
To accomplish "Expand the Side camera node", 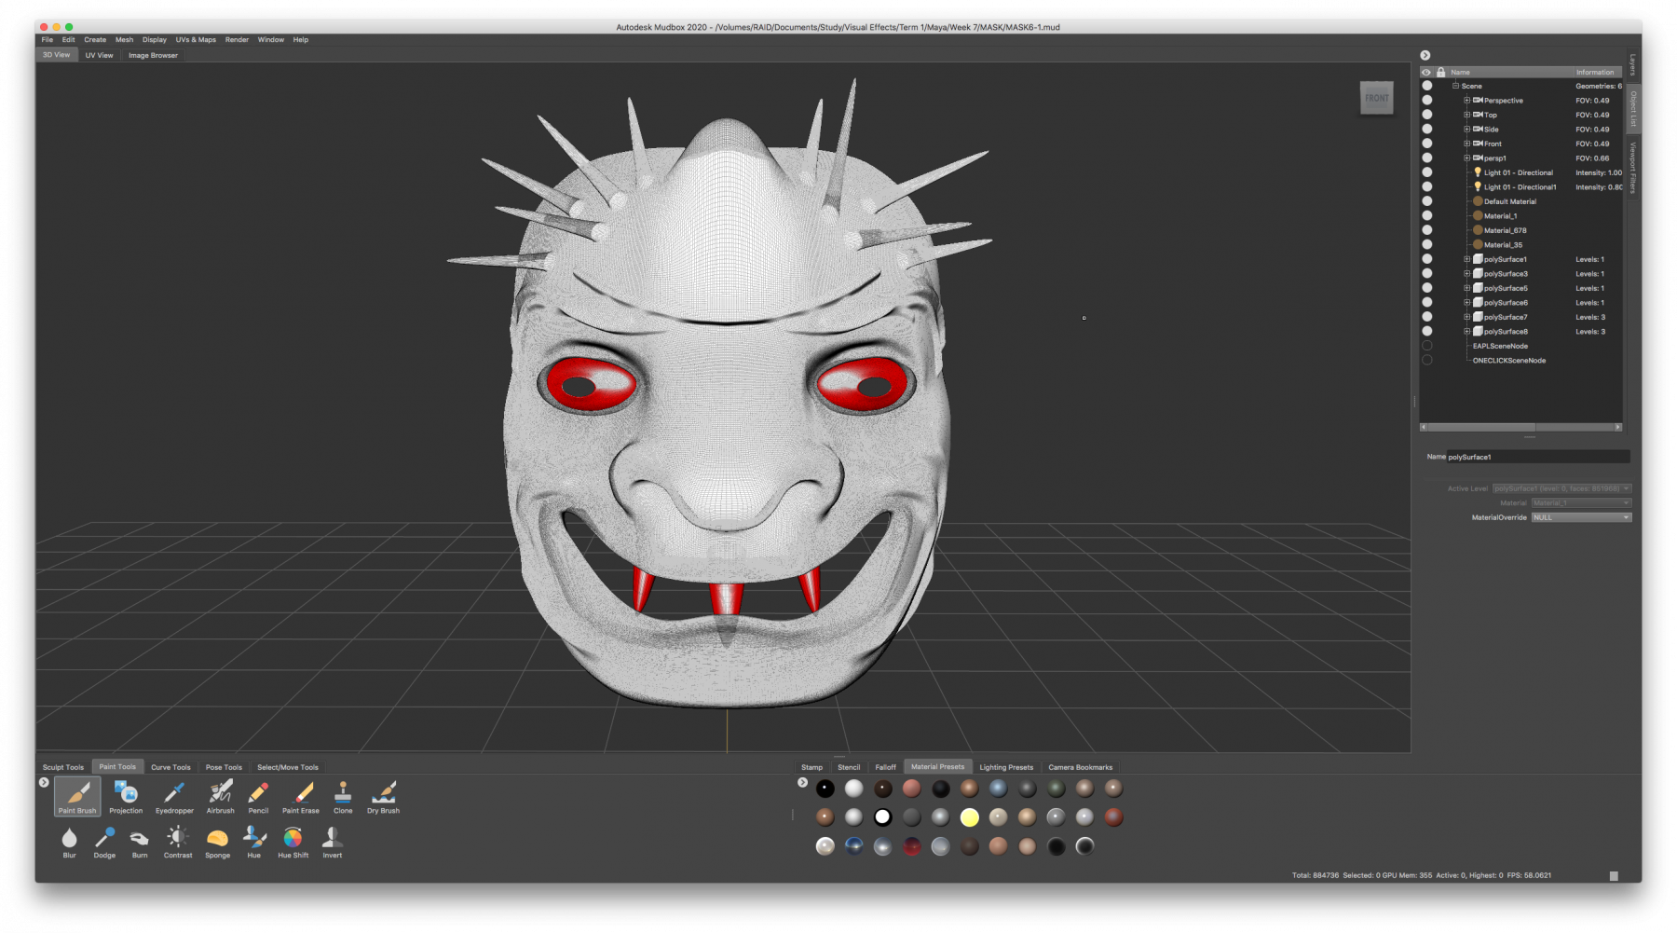I will point(1466,130).
